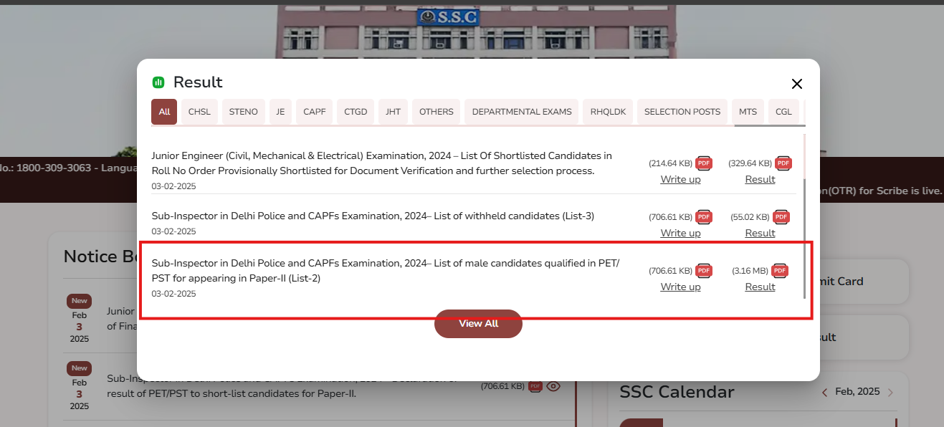944x427 pixels.
Task: Click the eye icon on the PET/PST notice
Action: (553, 385)
